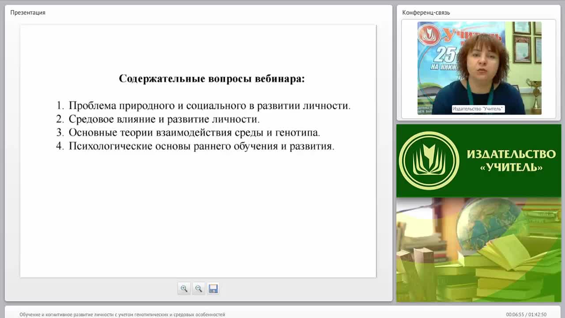Click the blank area of the slide
The width and height of the screenshot is (565, 318).
pyautogui.click(x=198, y=216)
